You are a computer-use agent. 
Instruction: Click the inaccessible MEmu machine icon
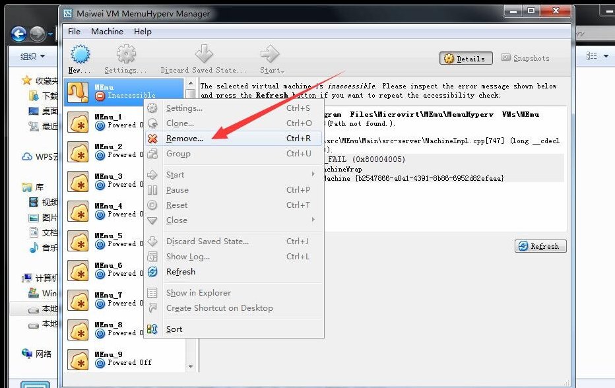78,92
